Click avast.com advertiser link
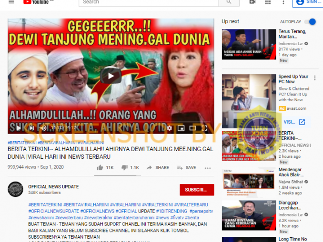Screen dimensions: 323x242 [x=296, y=108]
